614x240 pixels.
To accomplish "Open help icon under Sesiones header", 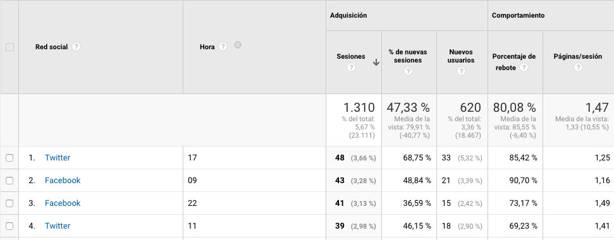I will click(x=351, y=67).
